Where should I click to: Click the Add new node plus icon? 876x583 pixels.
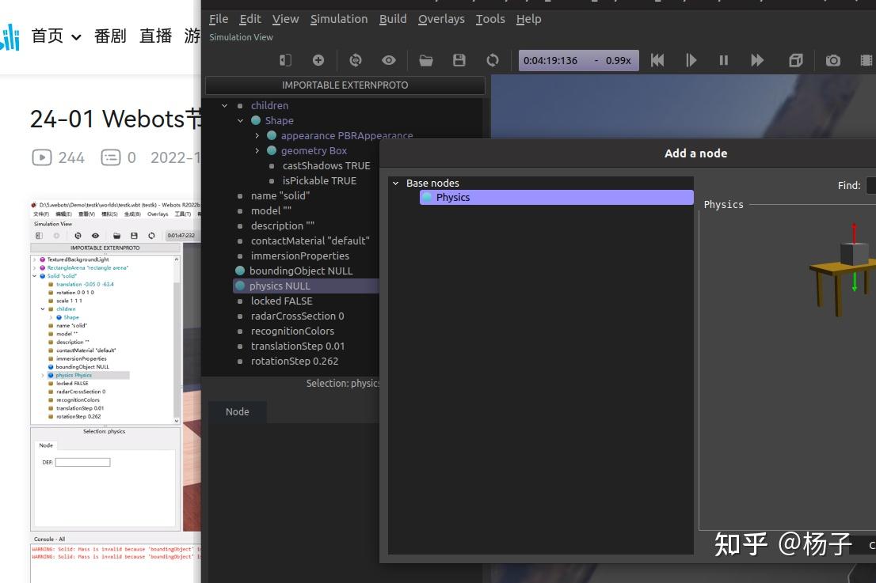pyautogui.click(x=318, y=60)
